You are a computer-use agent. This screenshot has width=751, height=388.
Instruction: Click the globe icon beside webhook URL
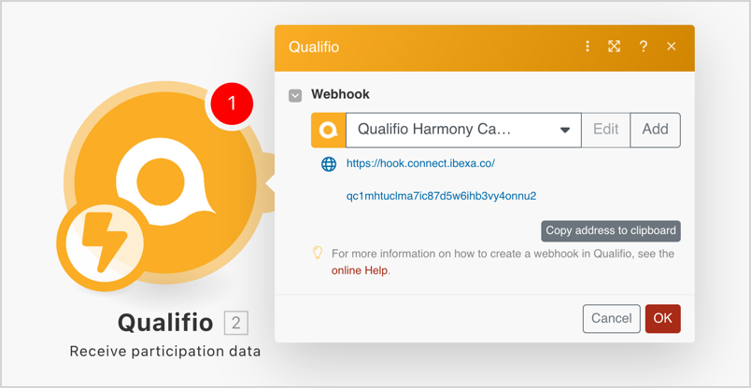[329, 164]
